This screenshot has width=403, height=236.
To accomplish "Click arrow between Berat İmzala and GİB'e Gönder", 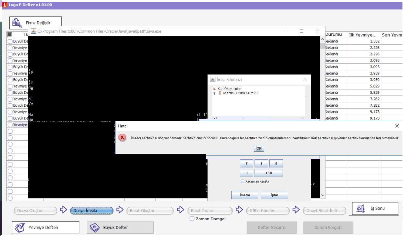I will pos(239,210).
